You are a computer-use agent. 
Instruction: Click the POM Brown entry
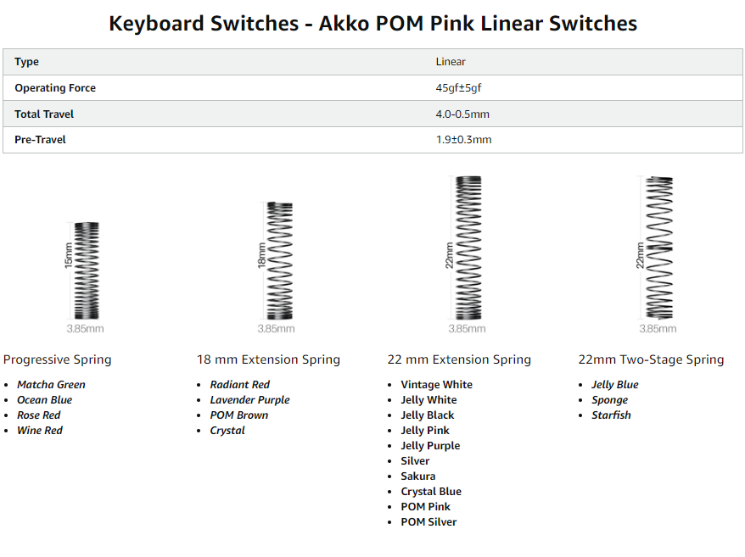point(239,415)
